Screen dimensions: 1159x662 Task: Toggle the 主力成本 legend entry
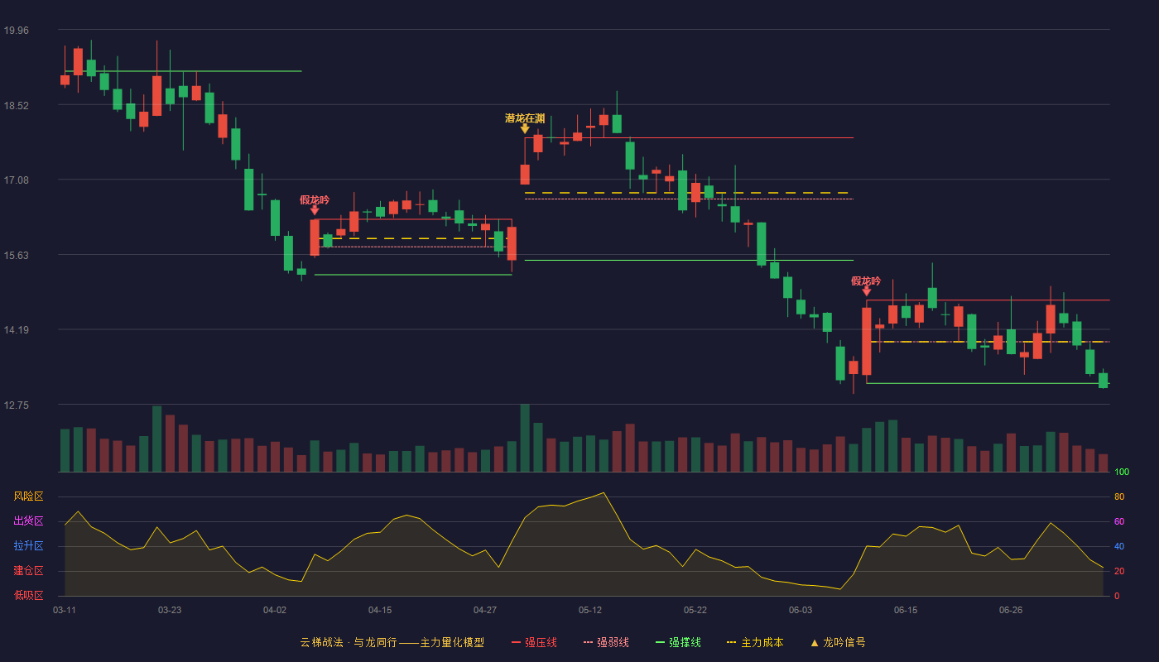point(755,642)
